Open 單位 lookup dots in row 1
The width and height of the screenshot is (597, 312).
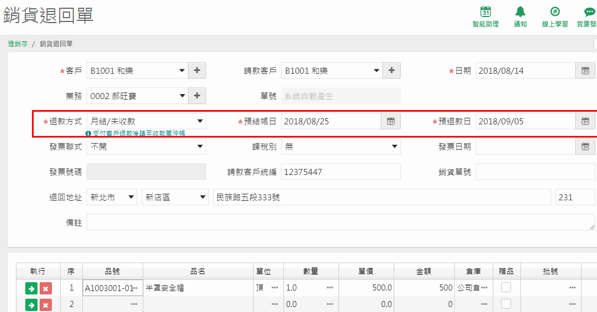275,288
